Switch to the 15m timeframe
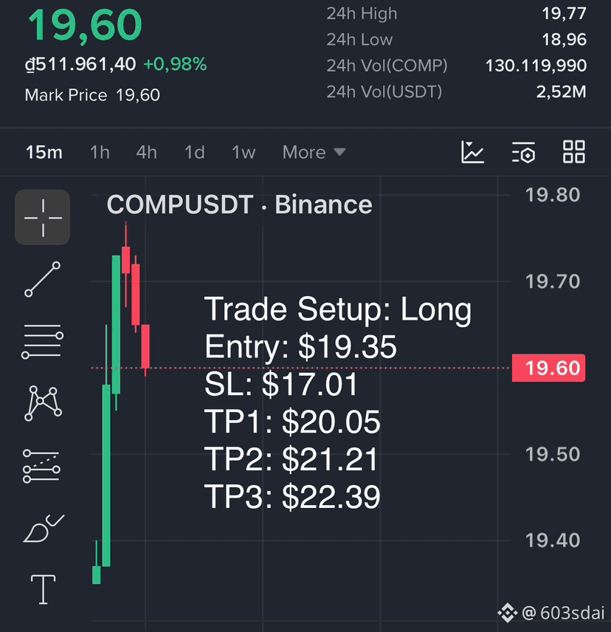 (44, 152)
